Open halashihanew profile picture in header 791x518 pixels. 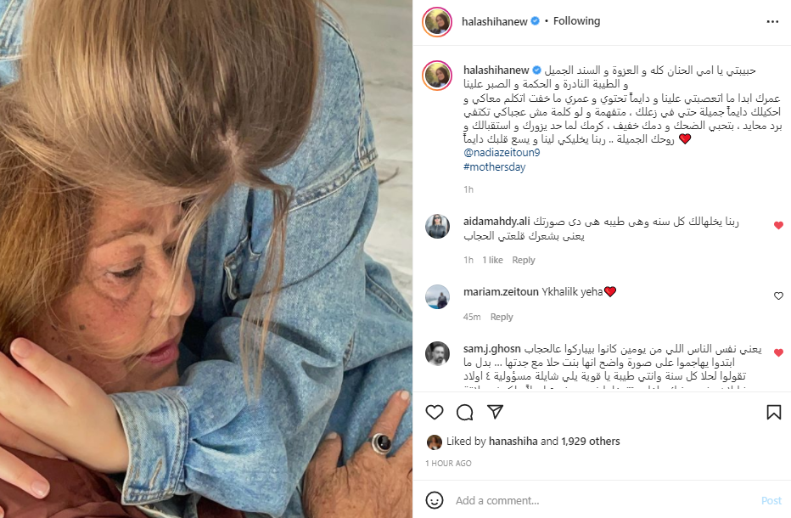coord(437,22)
